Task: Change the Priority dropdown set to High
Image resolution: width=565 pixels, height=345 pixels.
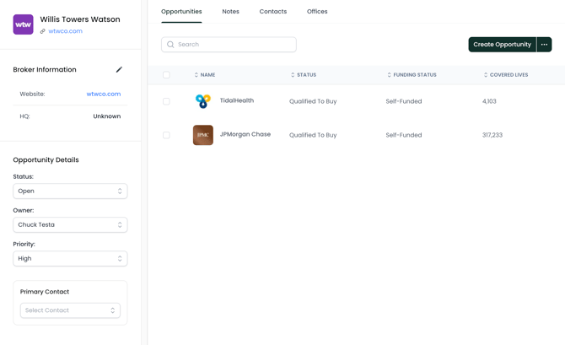Action: pos(70,259)
